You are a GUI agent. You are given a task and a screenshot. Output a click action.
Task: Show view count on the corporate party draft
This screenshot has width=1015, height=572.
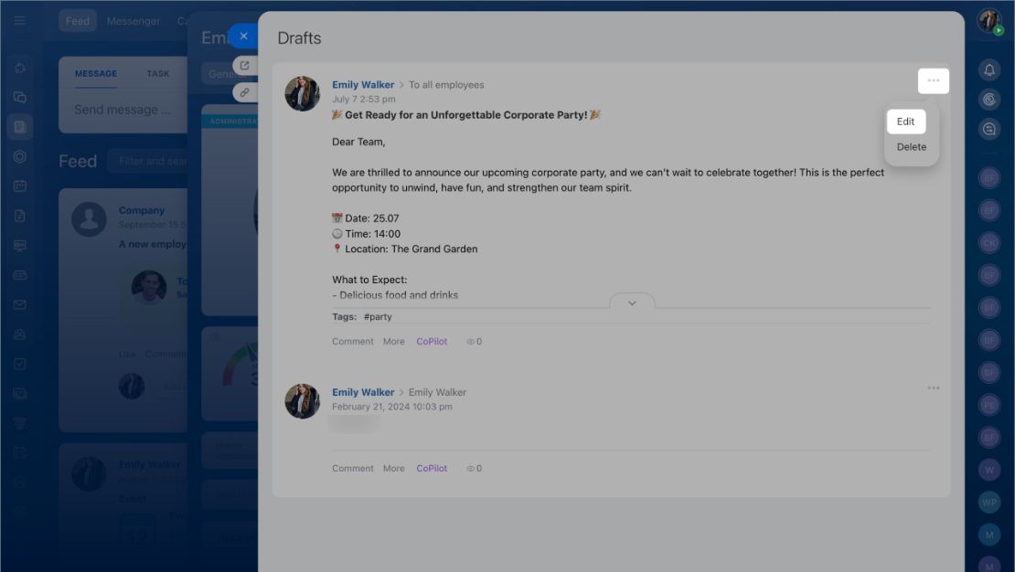click(x=475, y=342)
